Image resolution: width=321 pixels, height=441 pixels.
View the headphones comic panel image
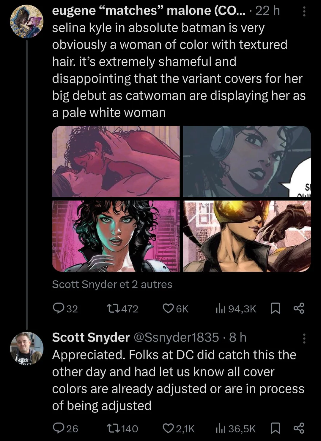coord(247,161)
